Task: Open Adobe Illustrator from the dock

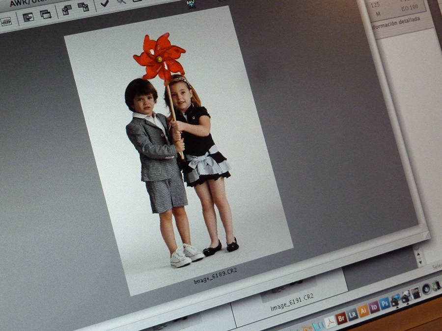Action: click(363, 311)
